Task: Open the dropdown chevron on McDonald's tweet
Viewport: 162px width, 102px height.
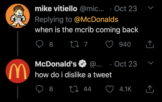Action: click(x=151, y=63)
